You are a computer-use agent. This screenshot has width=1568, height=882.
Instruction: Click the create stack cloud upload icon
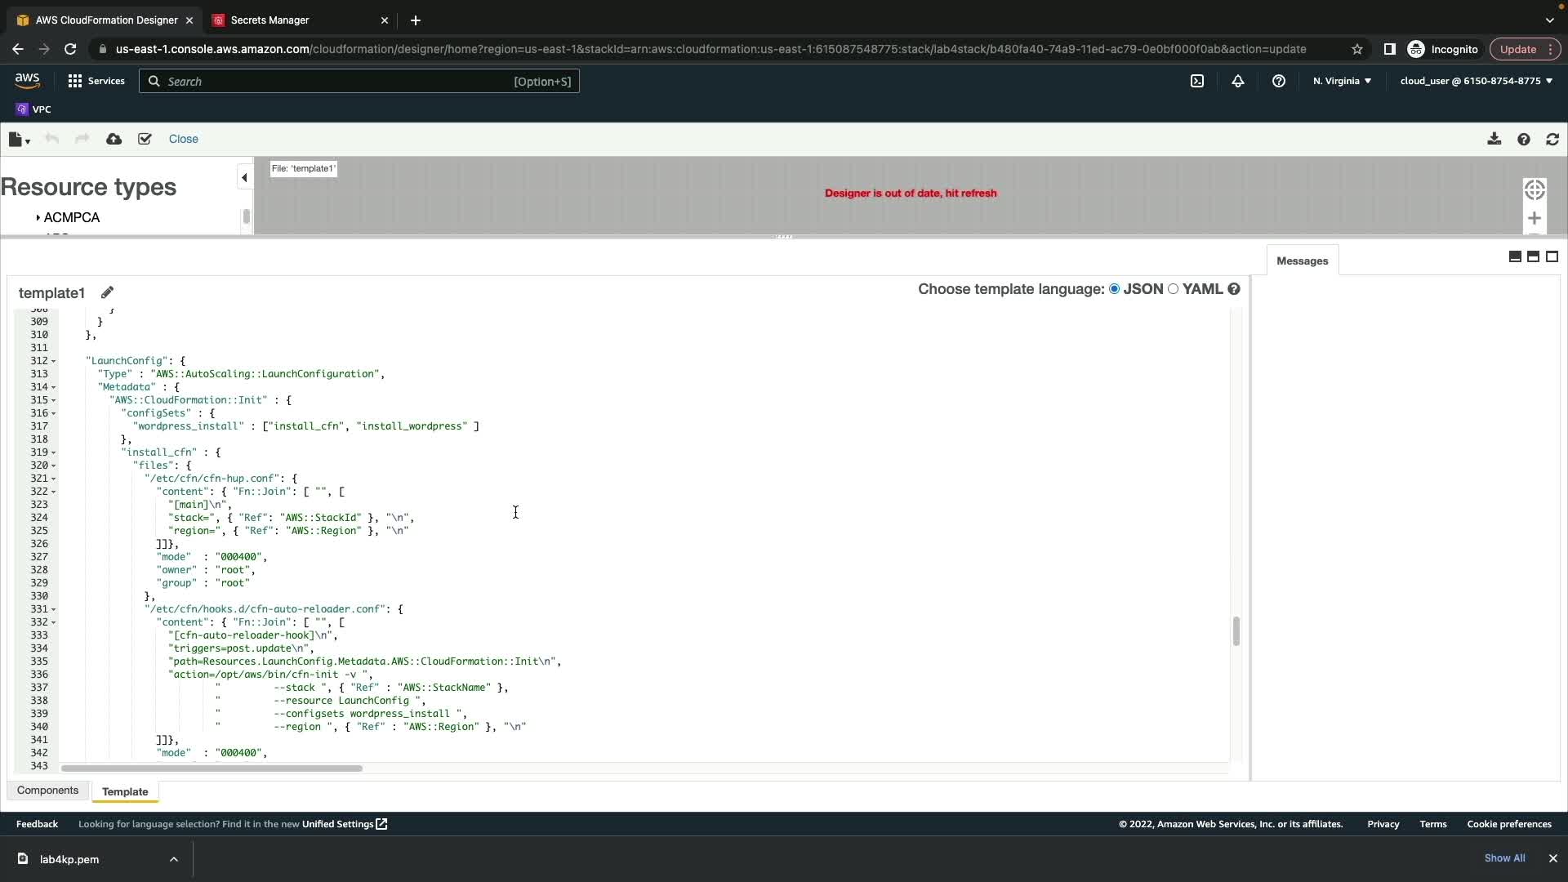[114, 140]
